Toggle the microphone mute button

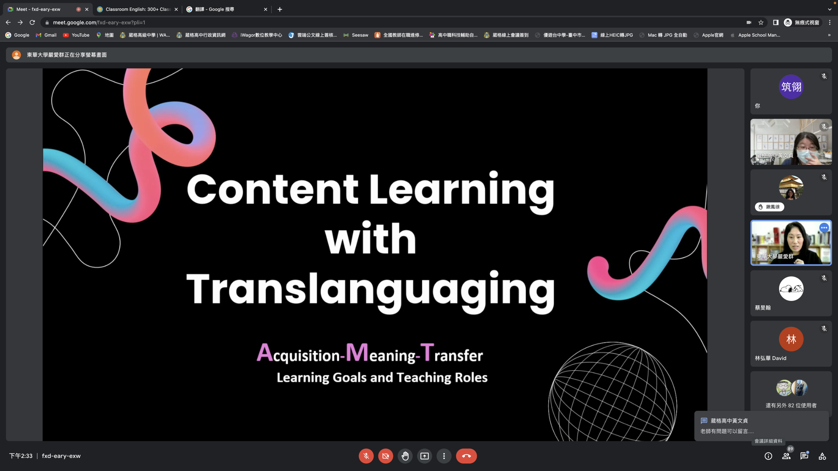[366, 456]
